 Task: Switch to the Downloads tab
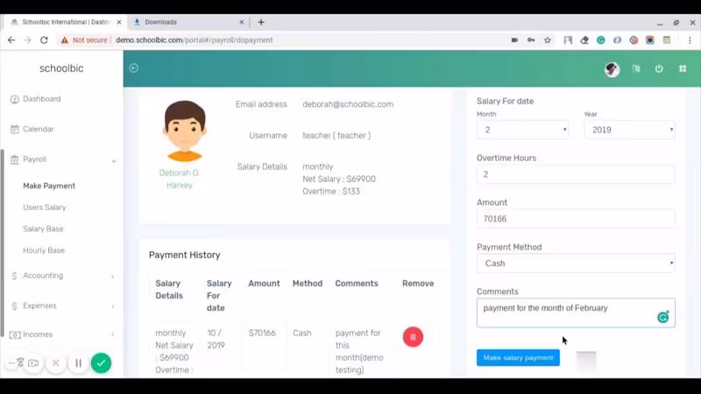tap(188, 22)
